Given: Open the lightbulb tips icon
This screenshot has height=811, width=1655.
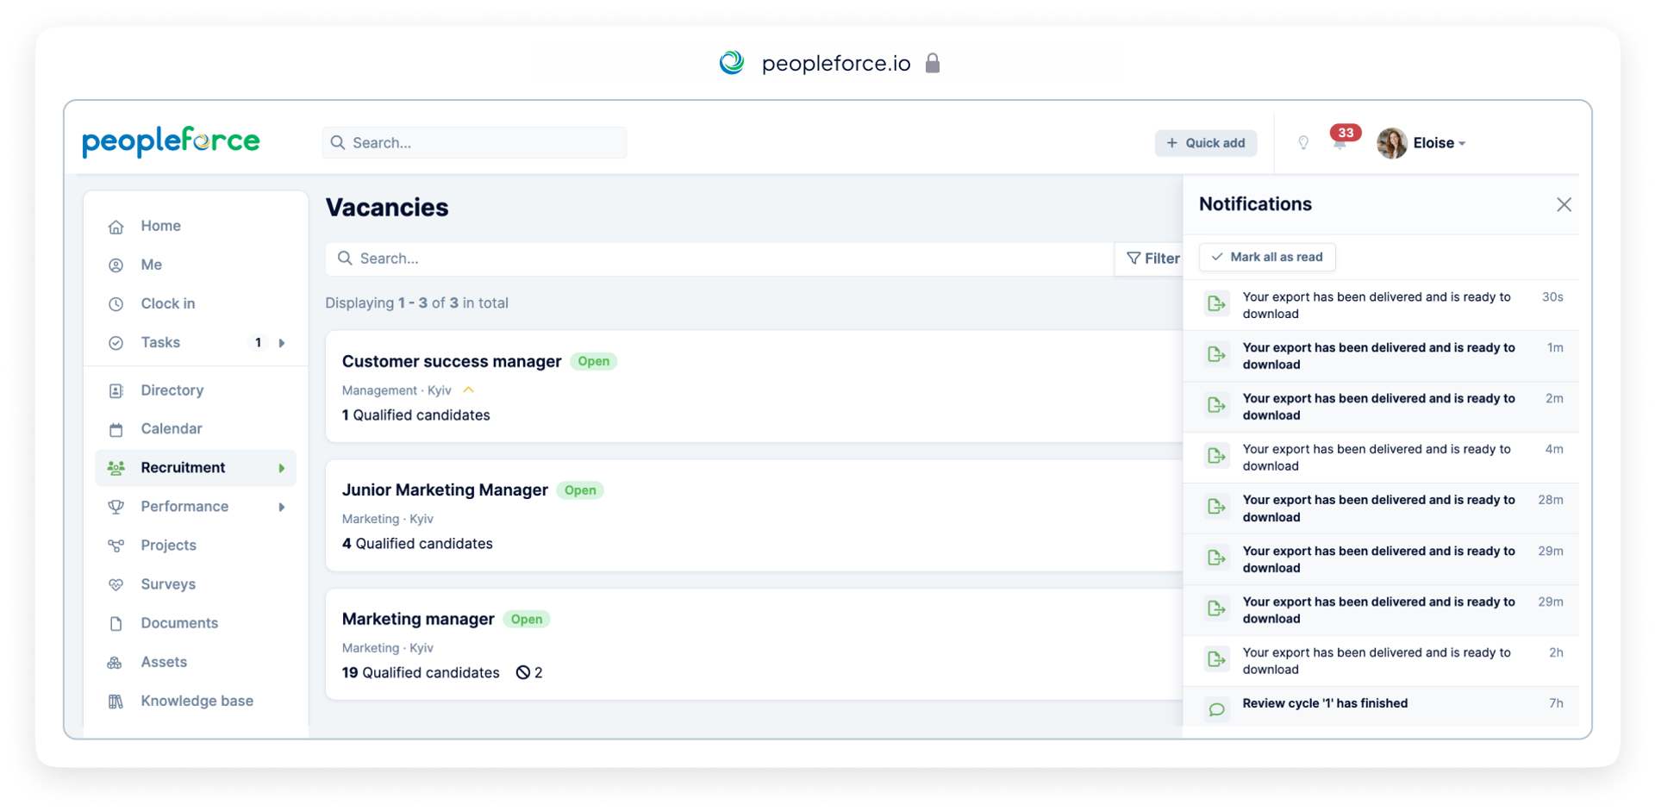Looking at the screenshot, I should coord(1303,143).
